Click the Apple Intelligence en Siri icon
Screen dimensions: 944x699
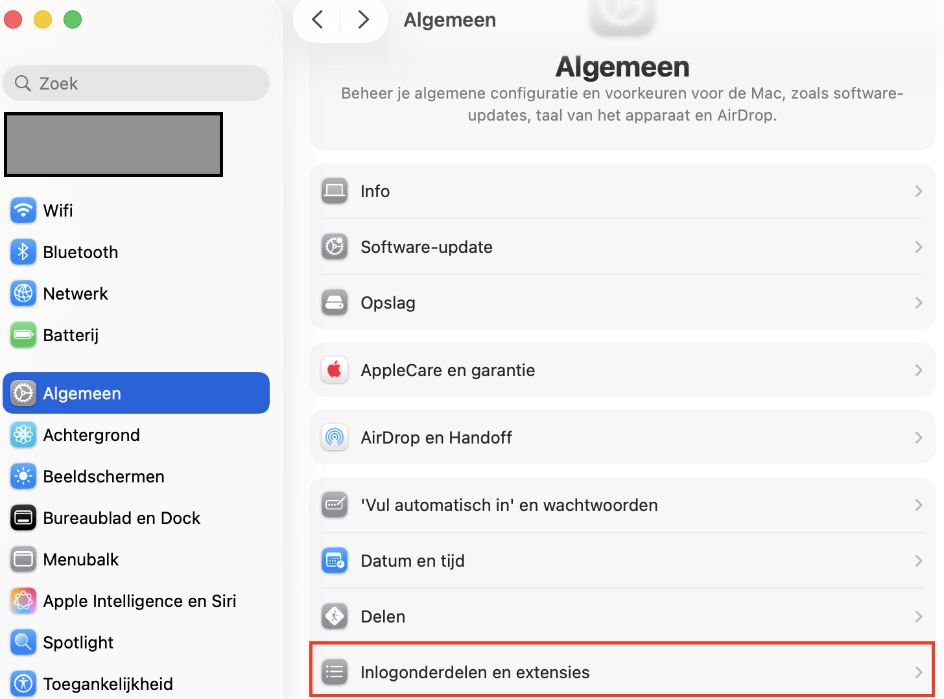23,600
